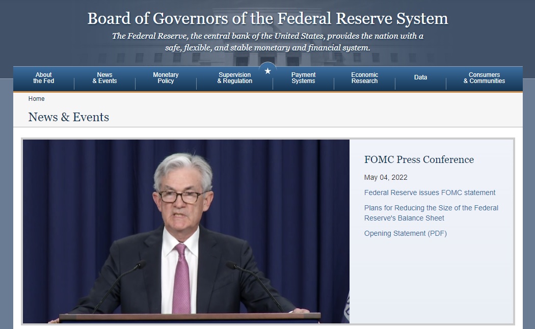Click the News & Events page heading
535x329 pixels.
pos(69,117)
